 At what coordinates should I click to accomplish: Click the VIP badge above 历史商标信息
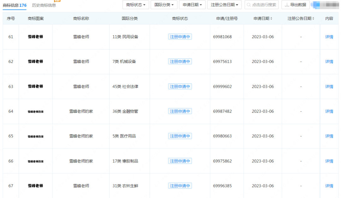[57, 1]
